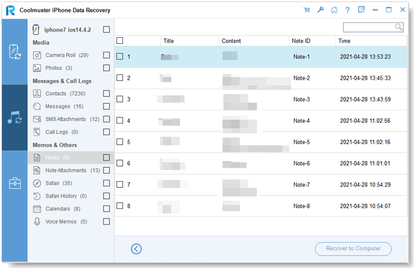Tick the Camera Roll checkbox

coord(106,55)
